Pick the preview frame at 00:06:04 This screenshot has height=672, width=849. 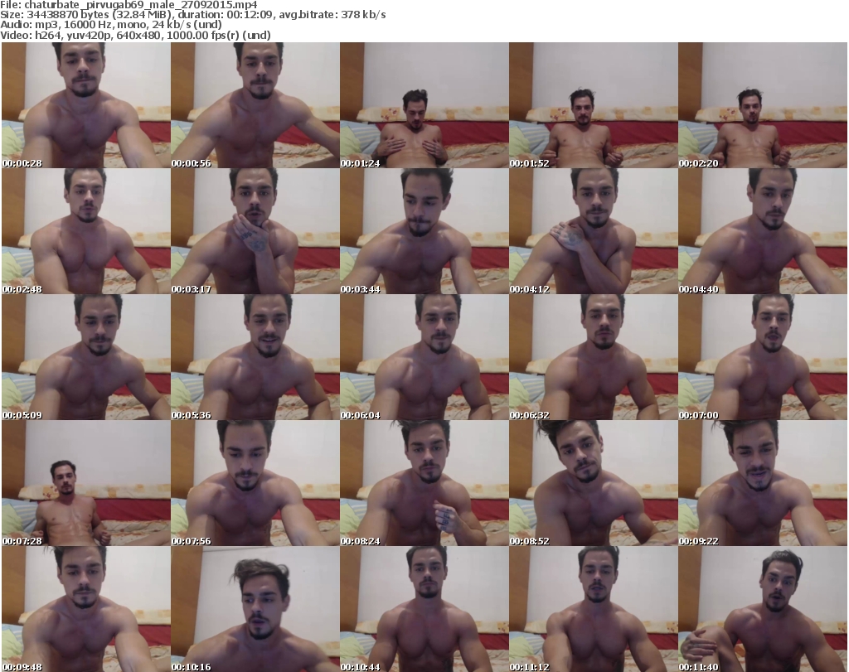click(424, 358)
